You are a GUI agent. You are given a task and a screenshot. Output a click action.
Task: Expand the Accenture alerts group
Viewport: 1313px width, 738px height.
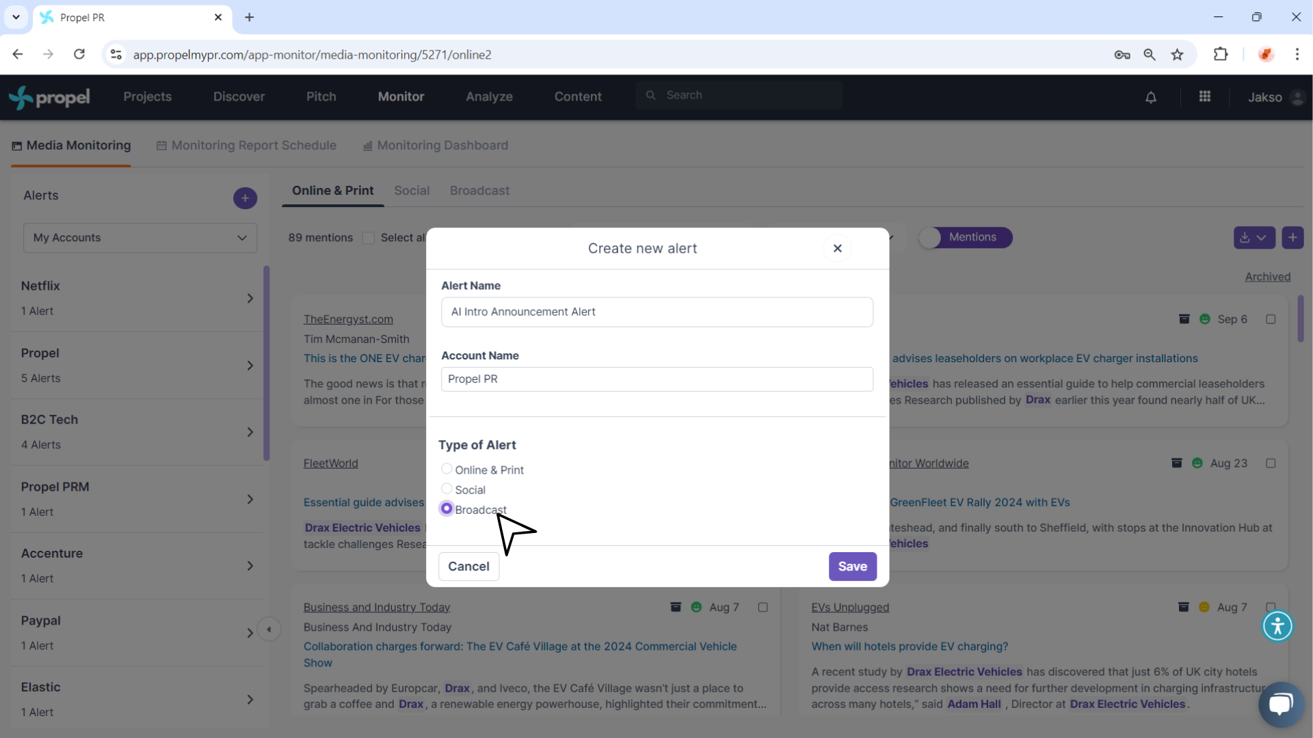(250, 566)
